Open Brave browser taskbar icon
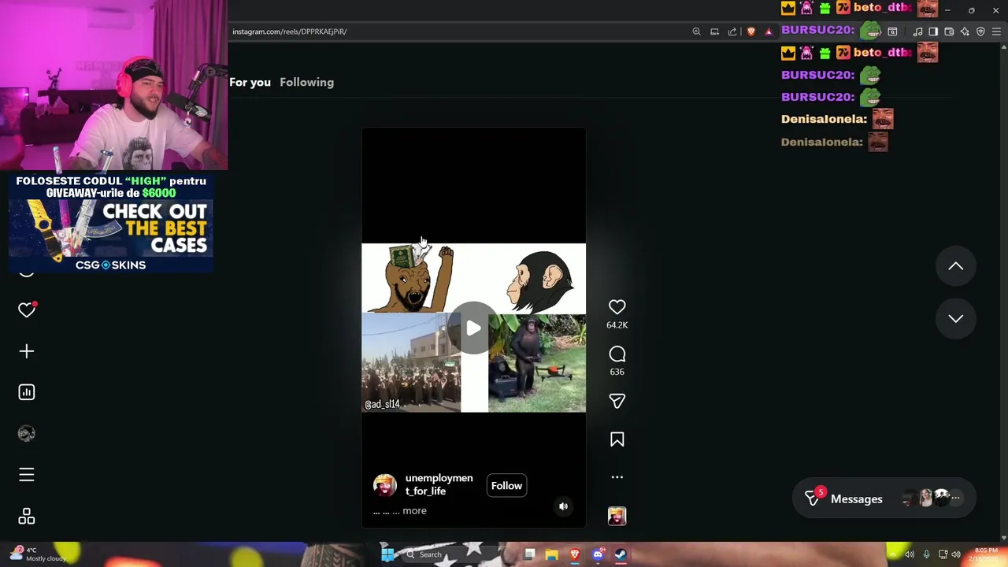 pyautogui.click(x=575, y=554)
